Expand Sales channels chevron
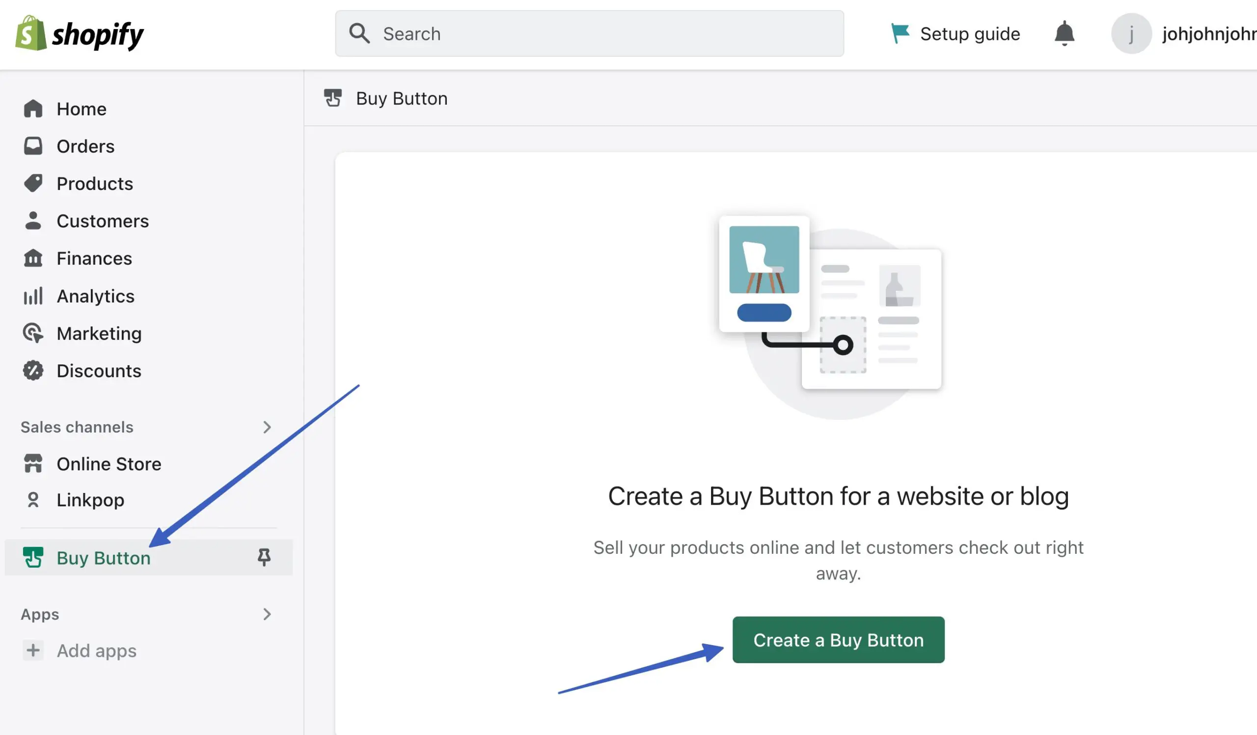 coord(267,427)
